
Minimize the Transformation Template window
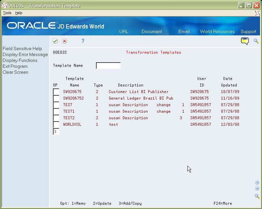(241, 6)
